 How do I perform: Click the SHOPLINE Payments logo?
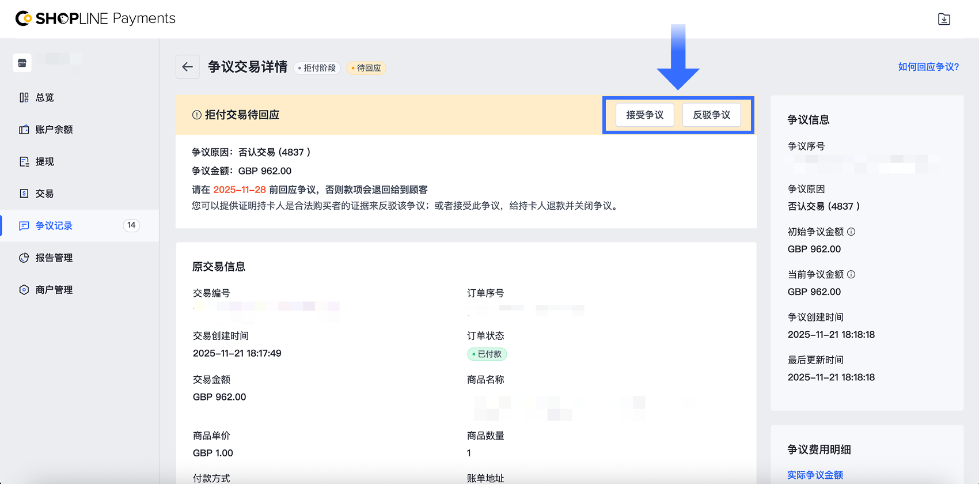tap(96, 18)
